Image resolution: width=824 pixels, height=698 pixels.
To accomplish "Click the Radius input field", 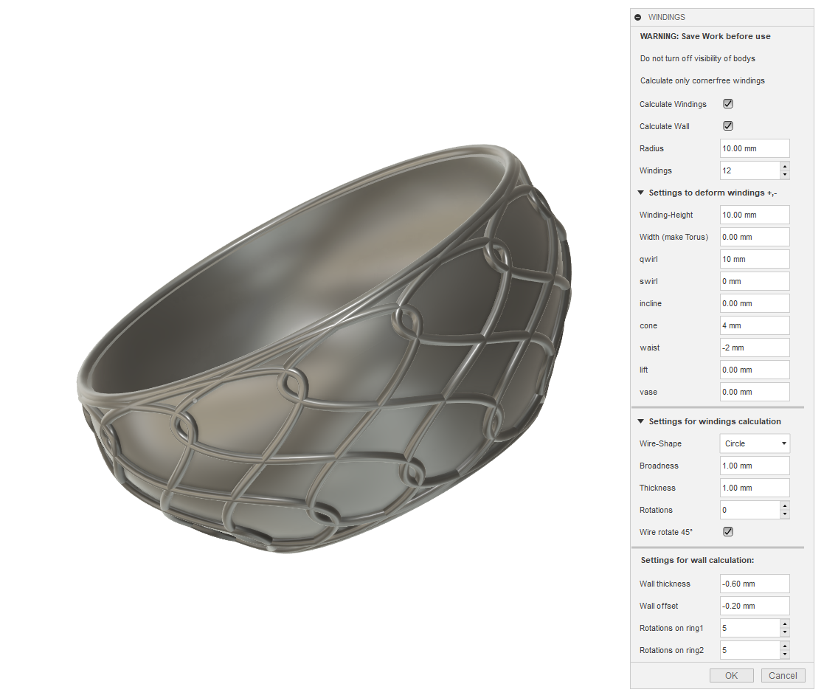I will click(755, 148).
